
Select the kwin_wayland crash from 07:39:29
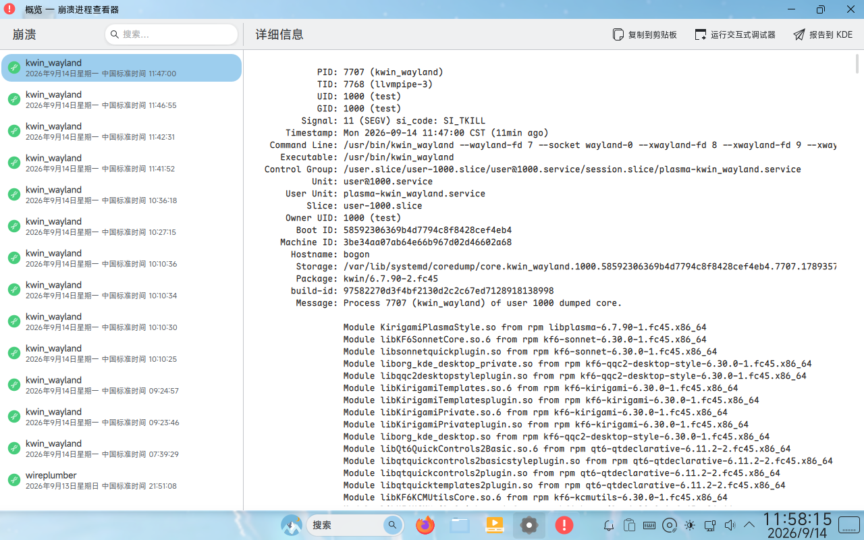[122, 448]
